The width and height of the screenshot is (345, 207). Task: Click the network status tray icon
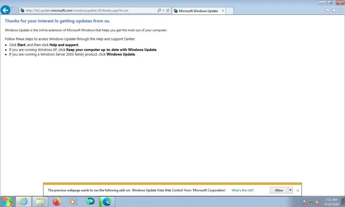point(311,202)
